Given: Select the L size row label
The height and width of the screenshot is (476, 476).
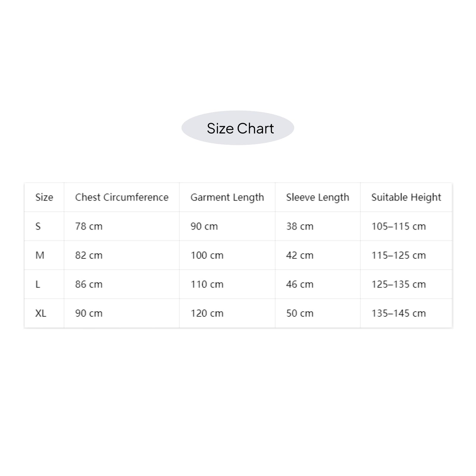Looking at the screenshot, I should pos(44,284).
